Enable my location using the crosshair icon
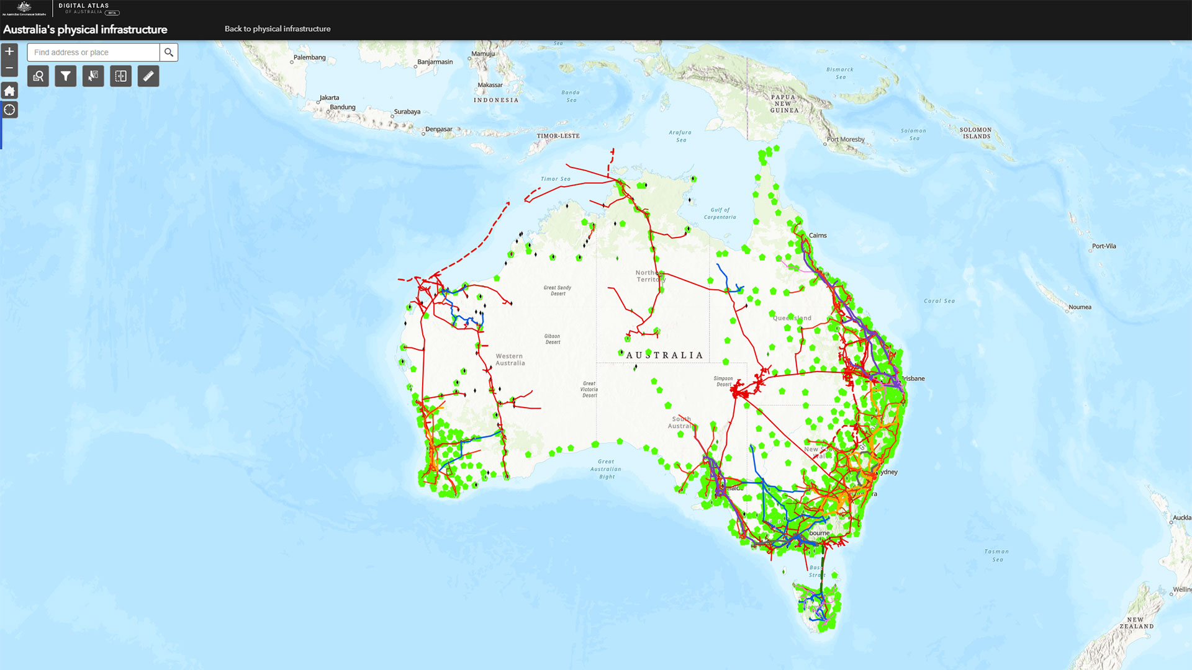The image size is (1192, 670). coord(9,110)
